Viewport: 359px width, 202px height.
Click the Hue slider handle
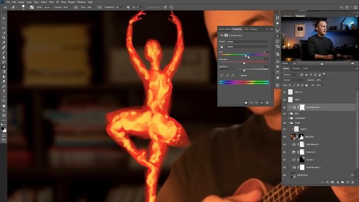point(246,56)
